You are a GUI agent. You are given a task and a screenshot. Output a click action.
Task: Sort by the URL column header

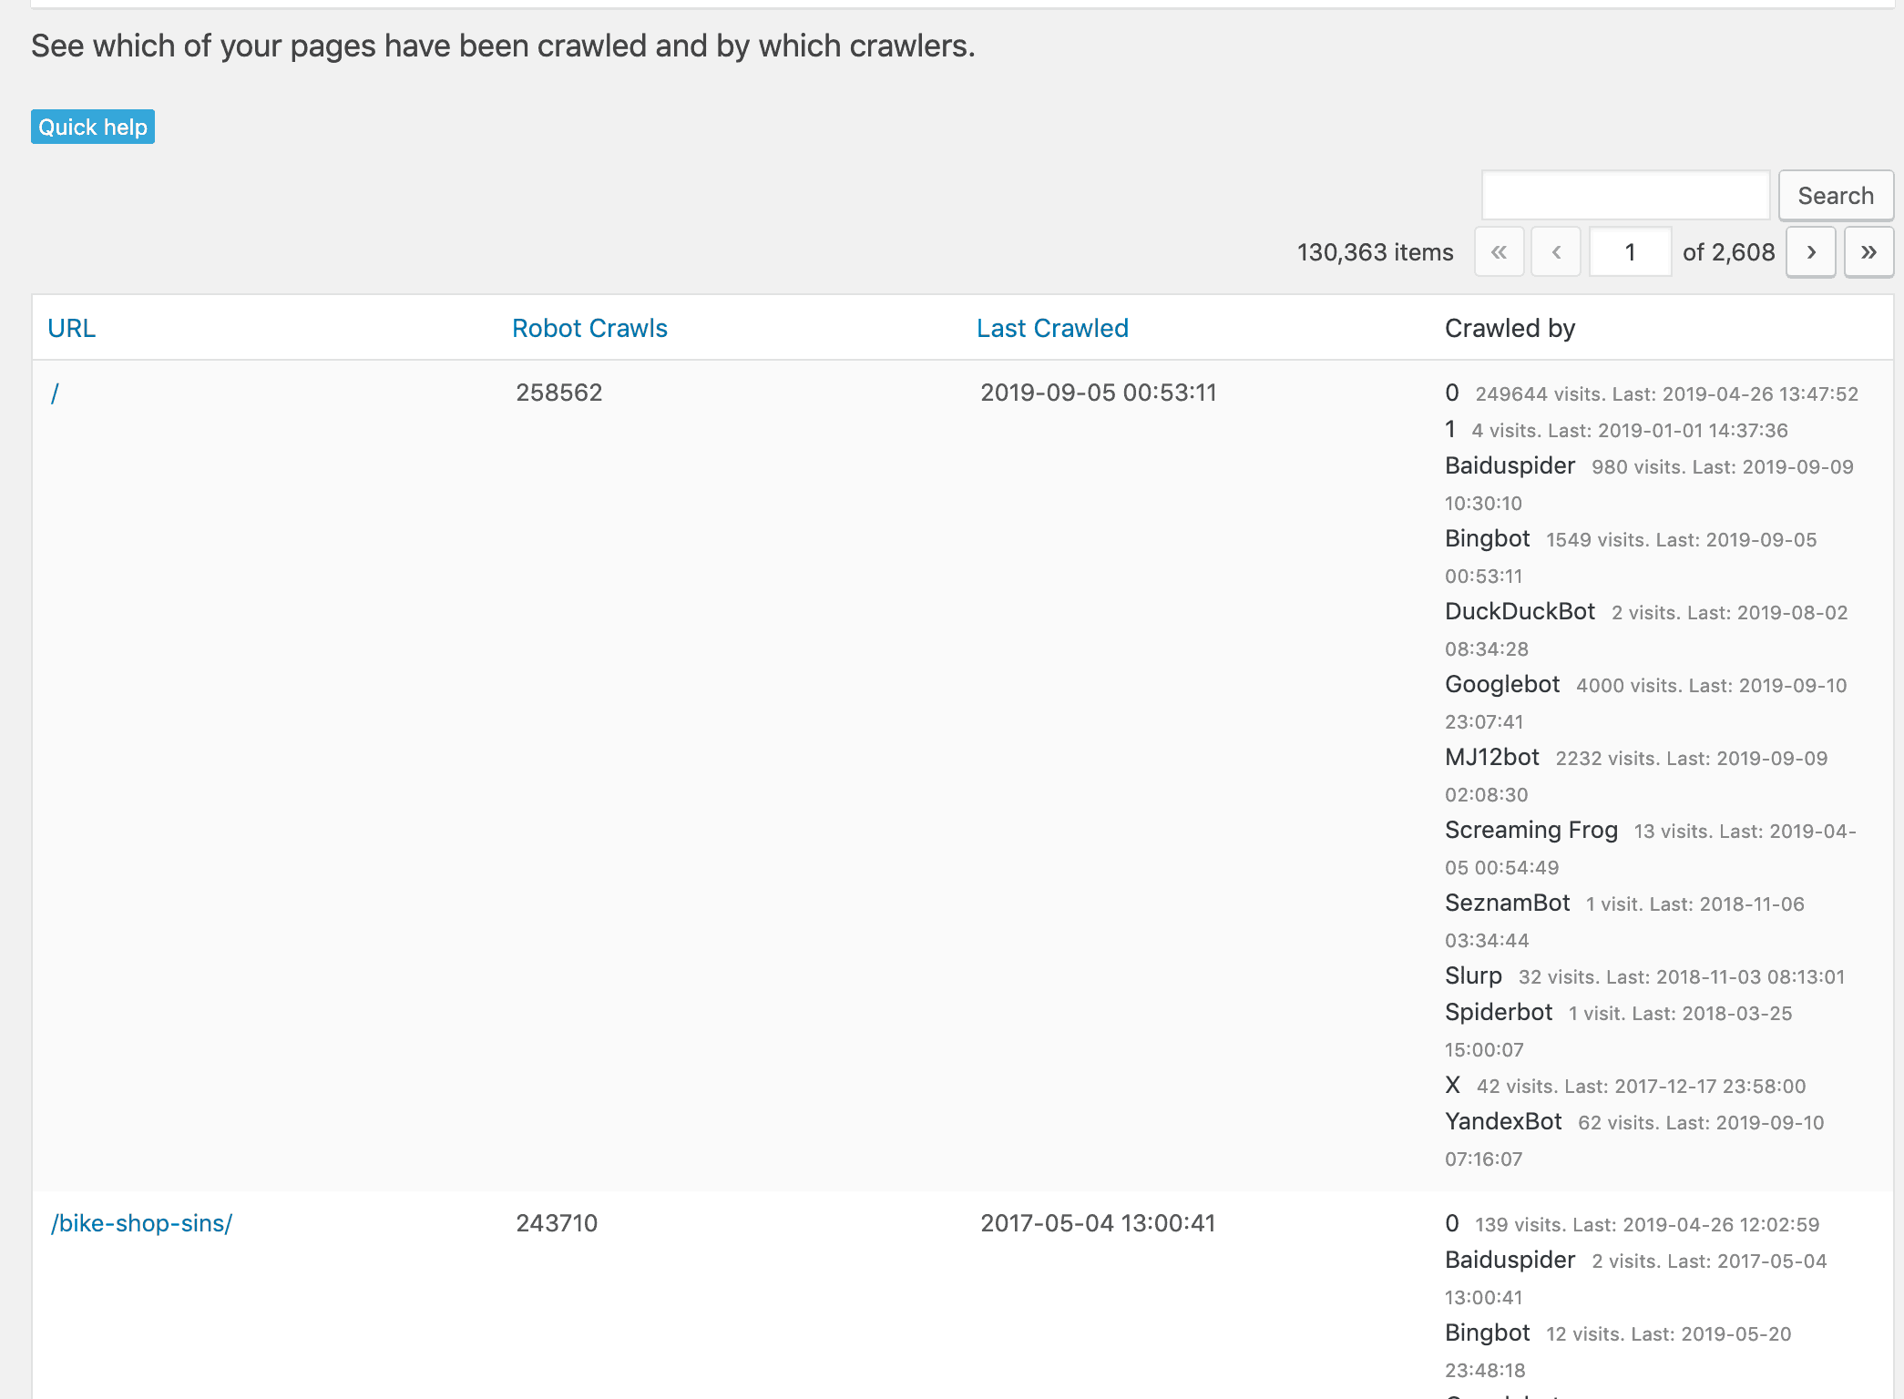(72, 328)
